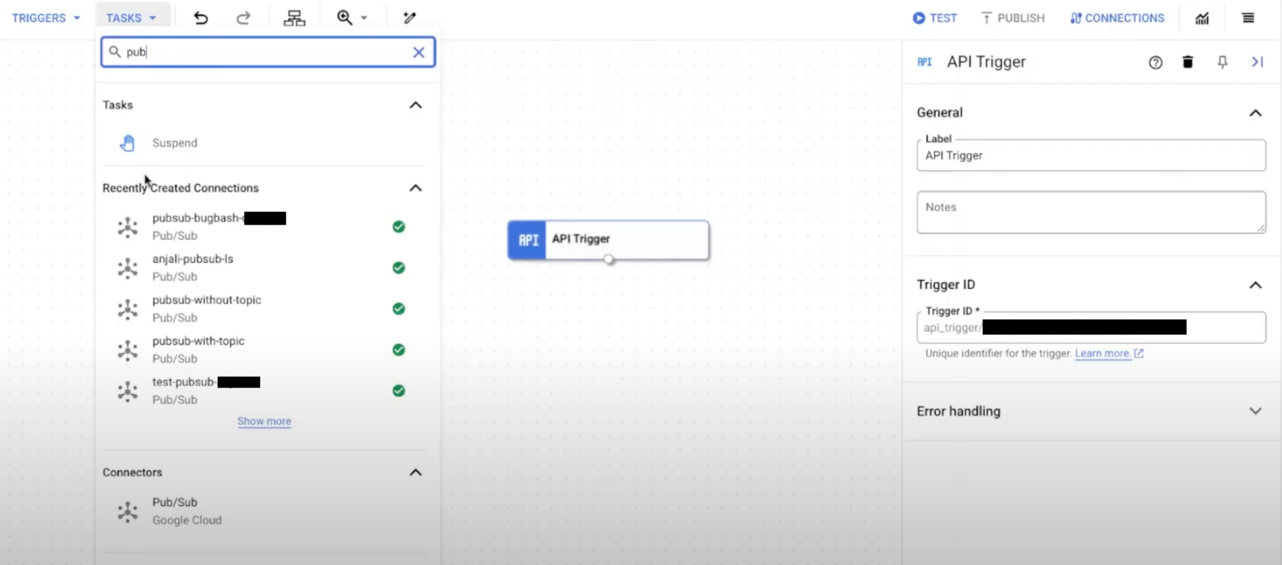Click the auto-layout diagram icon
This screenshot has height=565, width=1282.
point(294,18)
